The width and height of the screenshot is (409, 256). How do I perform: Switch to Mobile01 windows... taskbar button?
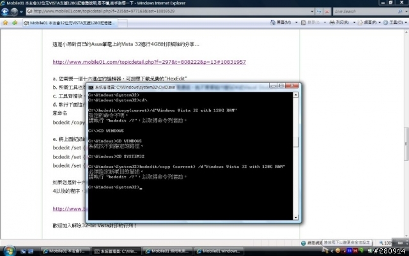click(x=219, y=252)
